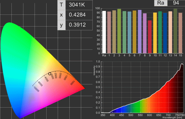Click the 1500 label on Planckian locus
The height and width of the screenshot is (119, 185).
click(x=66, y=78)
